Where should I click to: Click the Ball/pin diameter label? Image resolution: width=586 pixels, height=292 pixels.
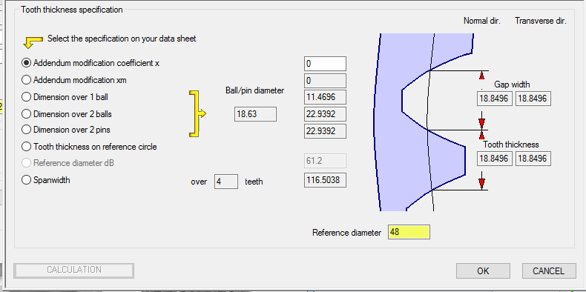[x=255, y=90]
